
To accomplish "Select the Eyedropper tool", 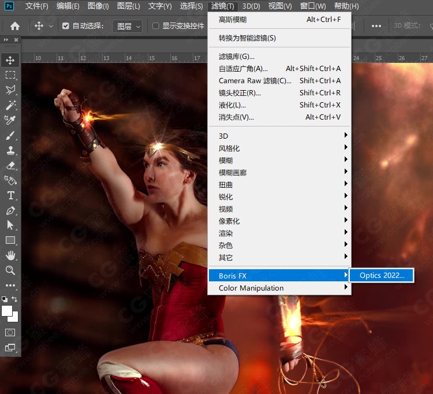I will click(x=10, y=120).
